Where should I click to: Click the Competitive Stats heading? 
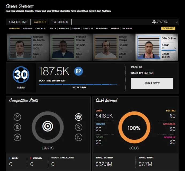pos(24,101)
